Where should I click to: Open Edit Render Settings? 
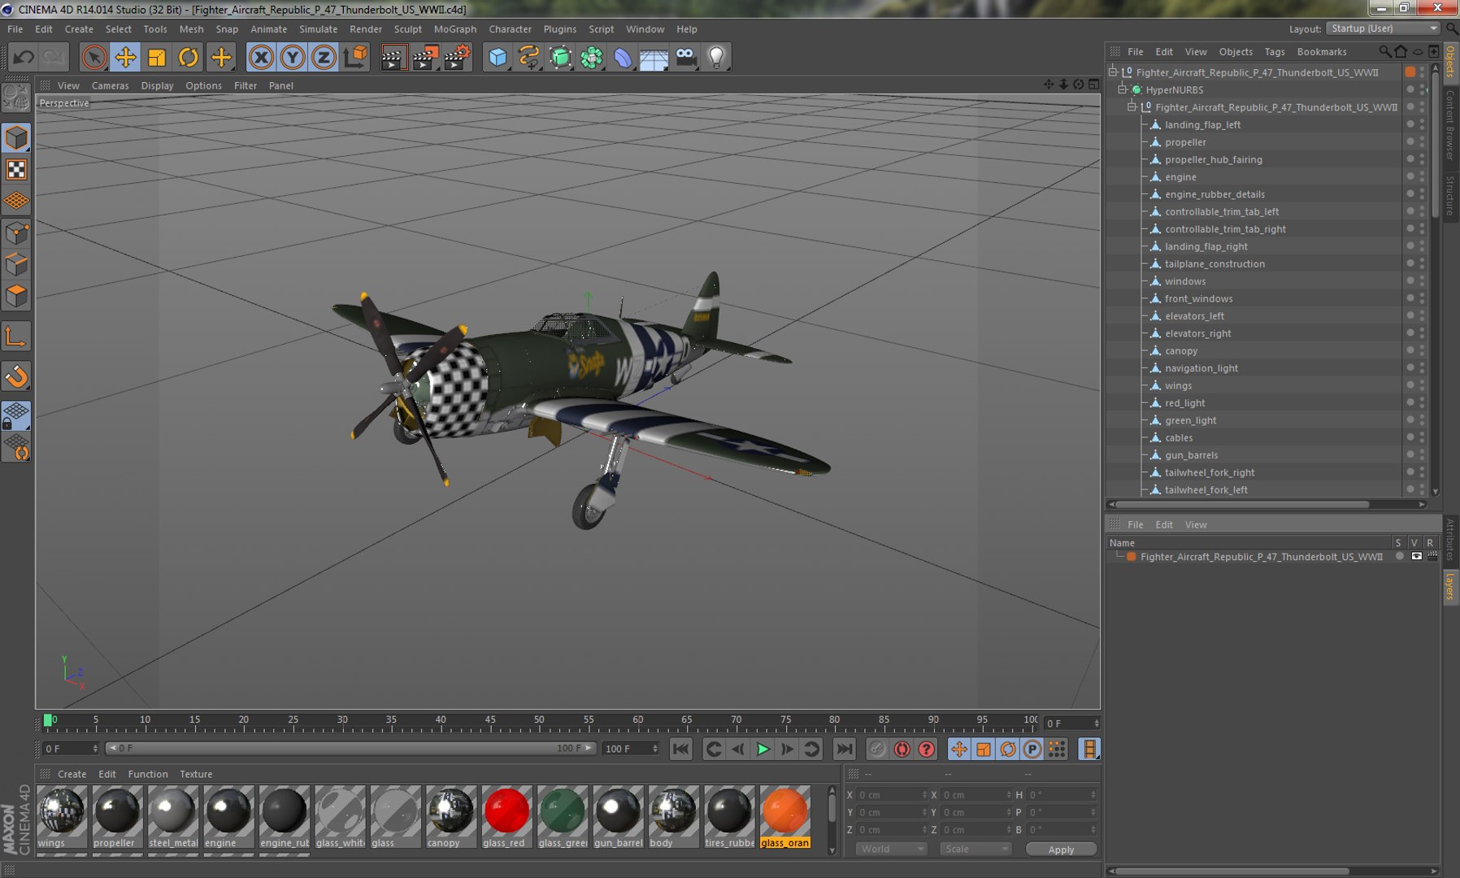click(x=458, y=57)
